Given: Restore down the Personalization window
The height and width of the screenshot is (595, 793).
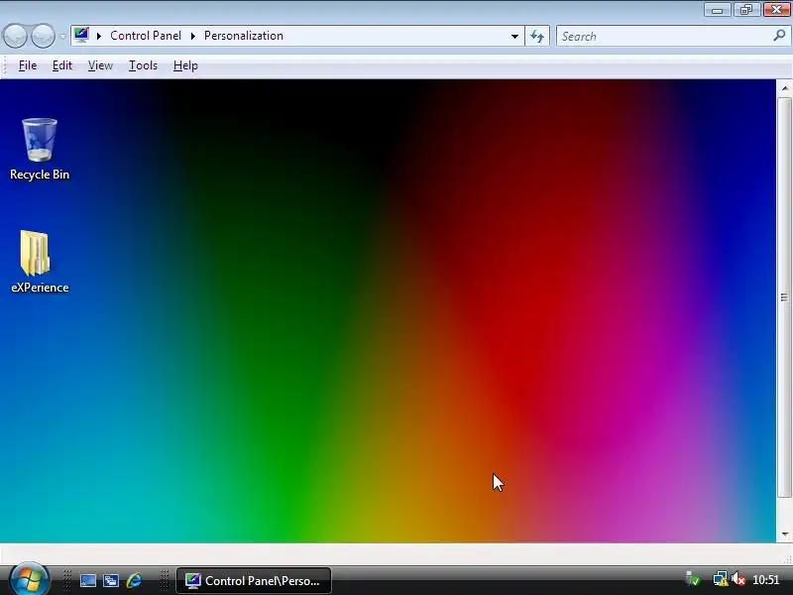Looking at the screenshot, I should click(746, 10).
